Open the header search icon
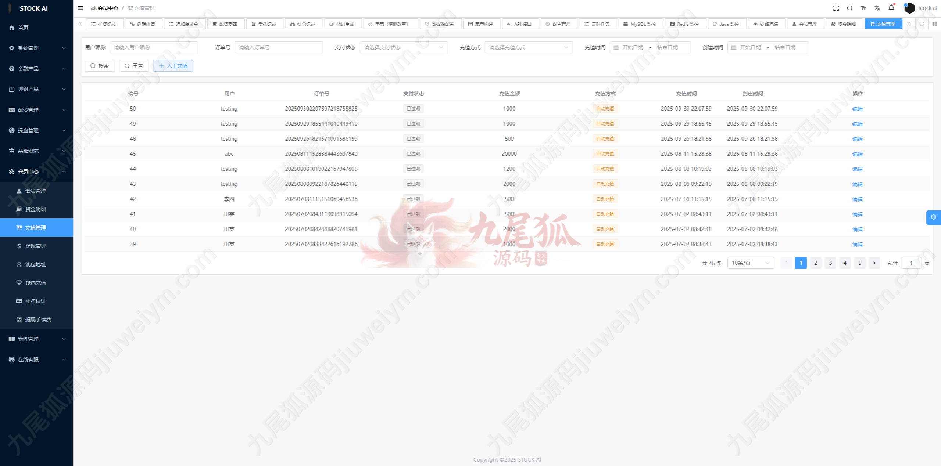Viewport: 941px width, 466px height. coord(849,8)
